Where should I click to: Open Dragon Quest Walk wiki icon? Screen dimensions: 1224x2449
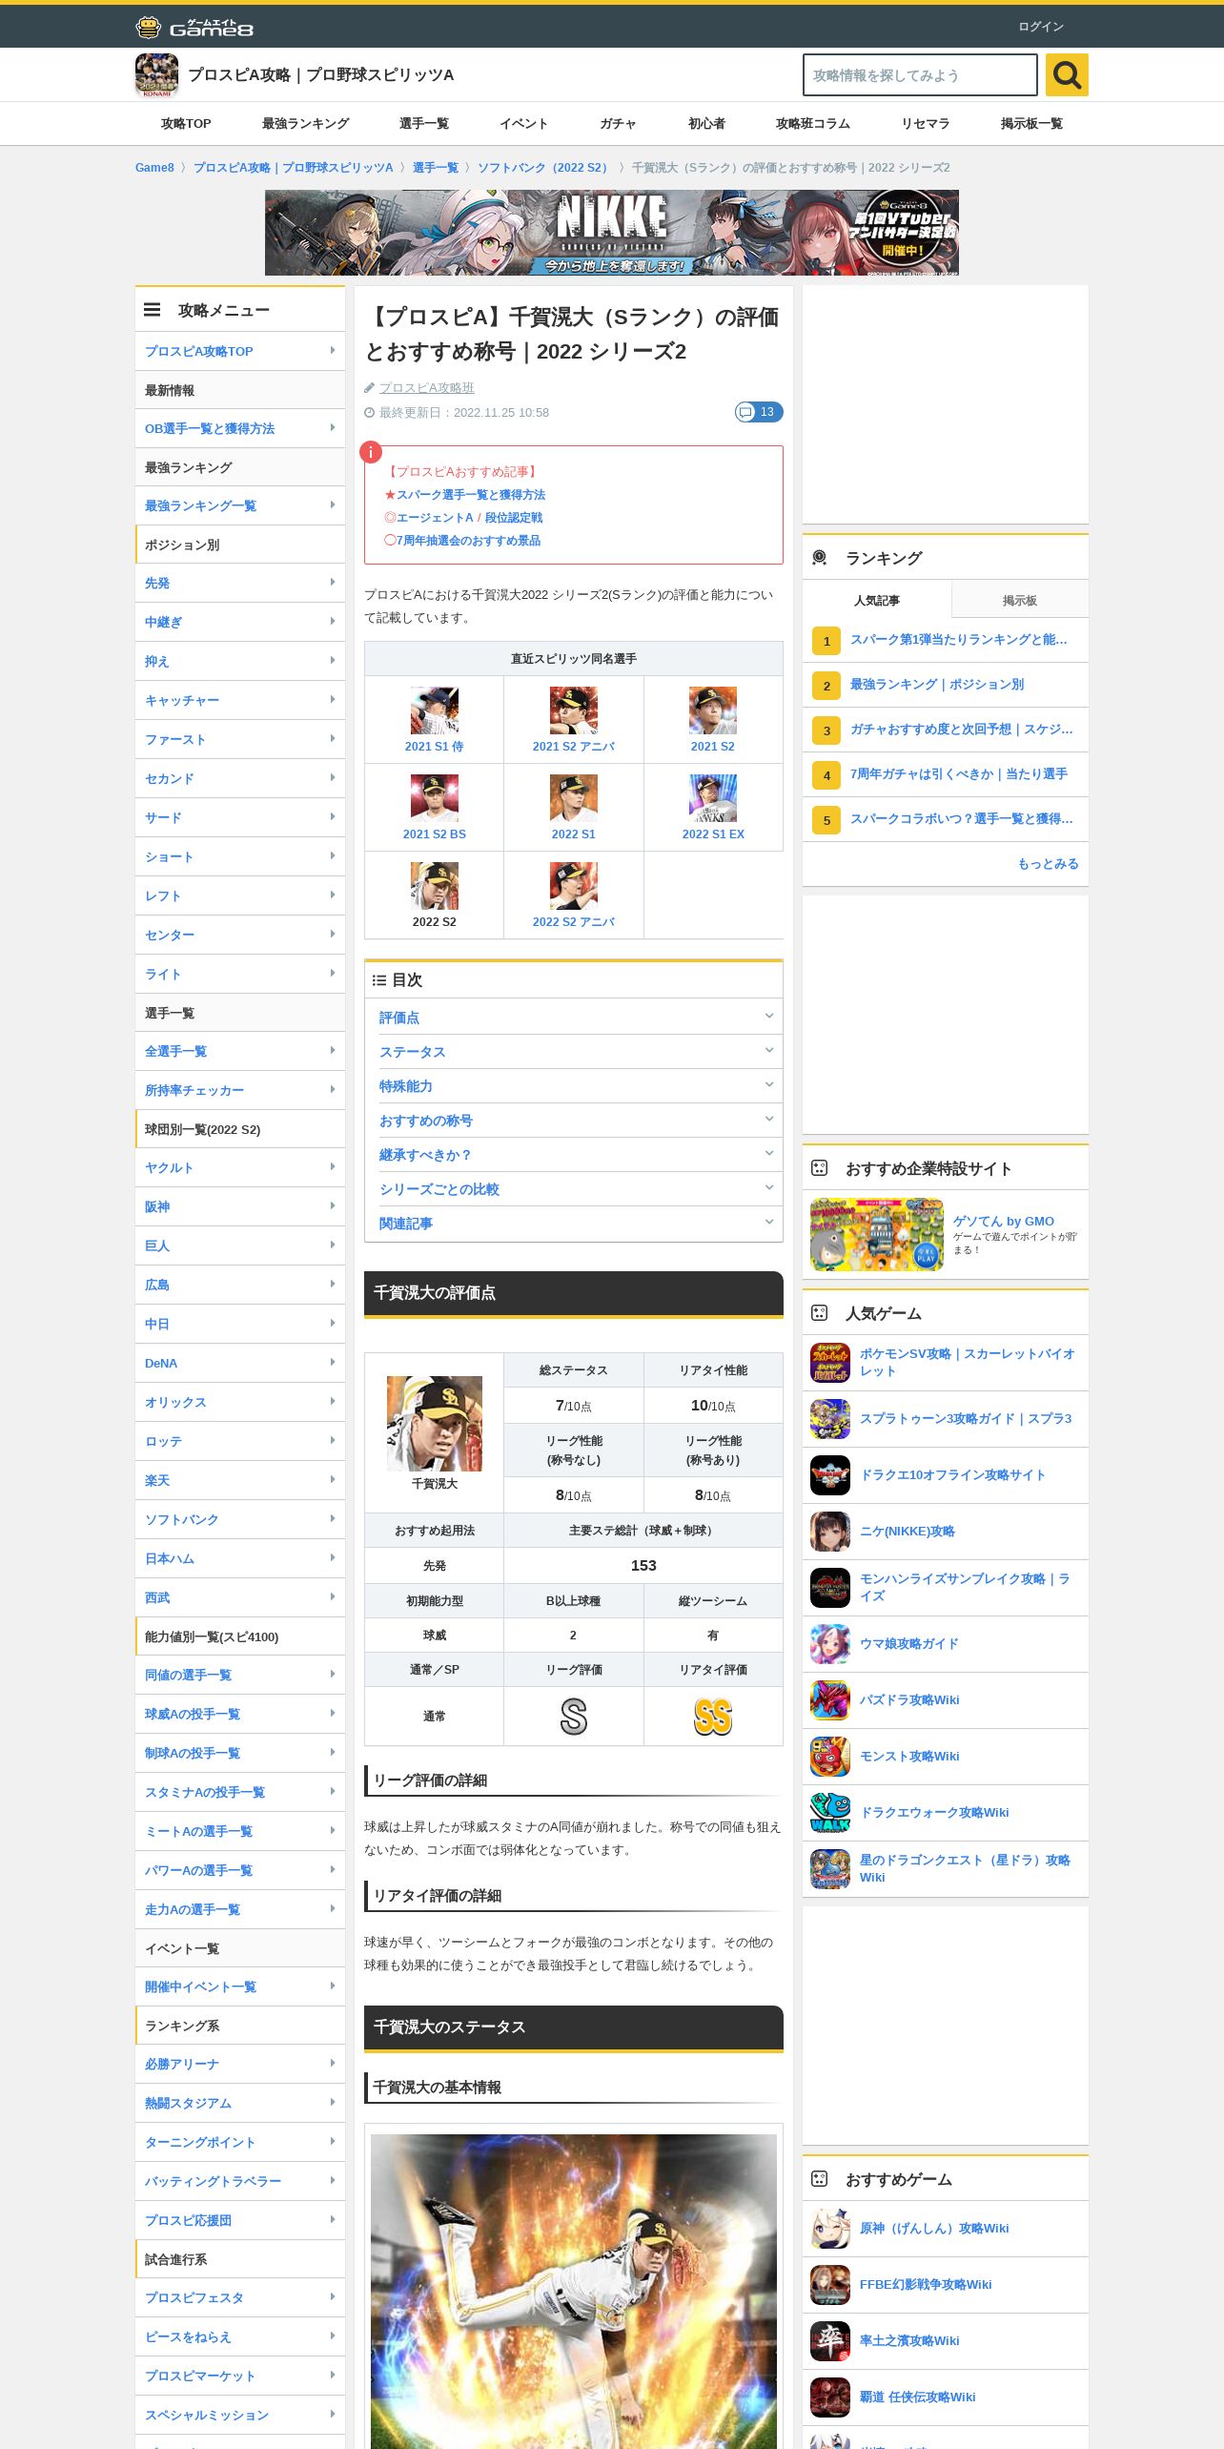pos(830,1813)
